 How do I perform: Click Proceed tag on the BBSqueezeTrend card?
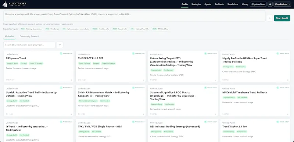(x=24, y=63)
